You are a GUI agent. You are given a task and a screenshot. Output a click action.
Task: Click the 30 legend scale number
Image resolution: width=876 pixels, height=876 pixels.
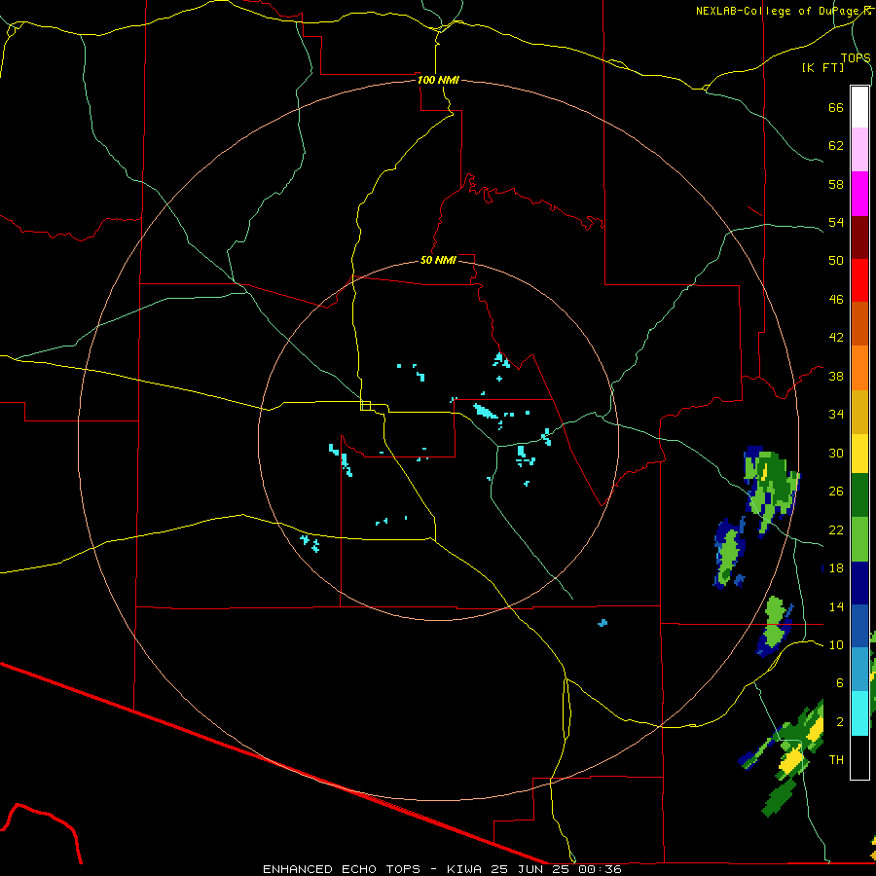(836, 453)
